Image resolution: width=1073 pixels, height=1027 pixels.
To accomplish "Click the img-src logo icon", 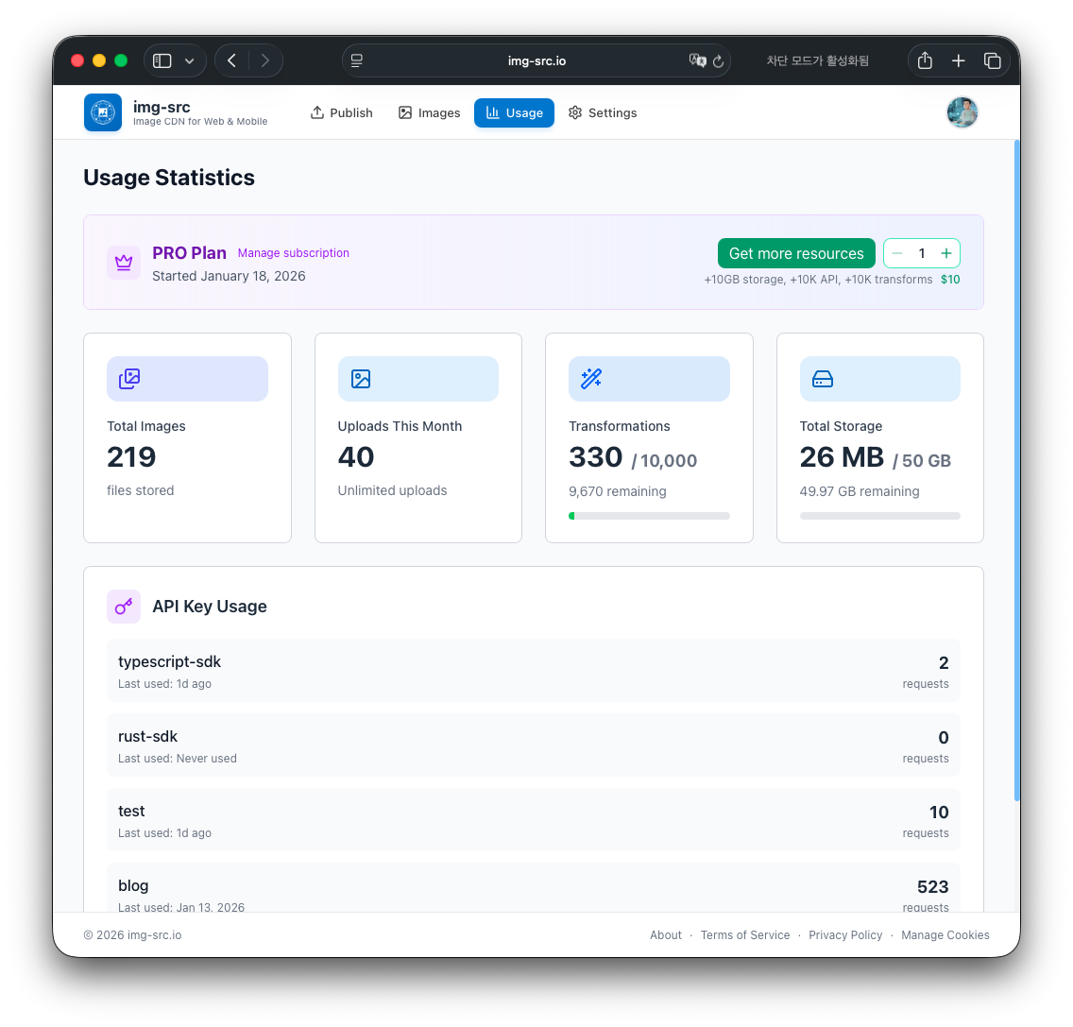I will [103, 112].
